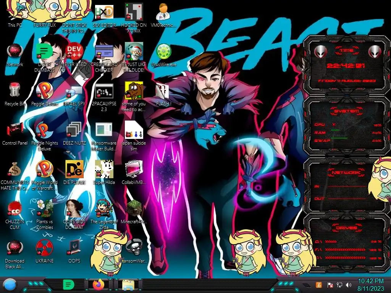Click the left alien head in TIME widget

(320, 52)
